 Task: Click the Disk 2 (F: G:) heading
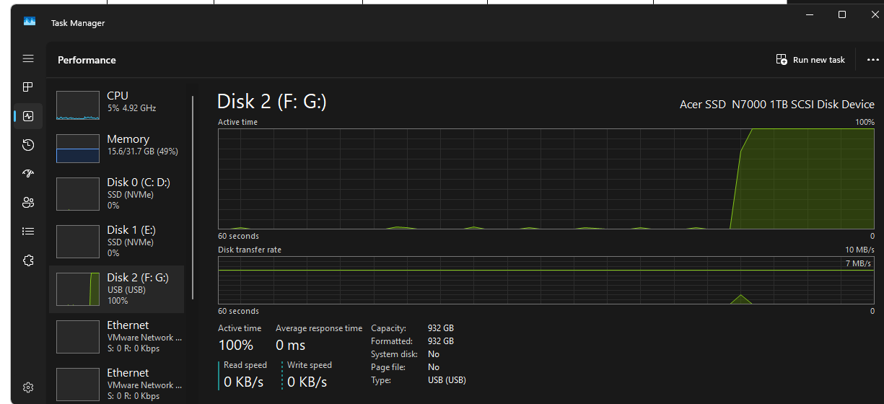272,102
